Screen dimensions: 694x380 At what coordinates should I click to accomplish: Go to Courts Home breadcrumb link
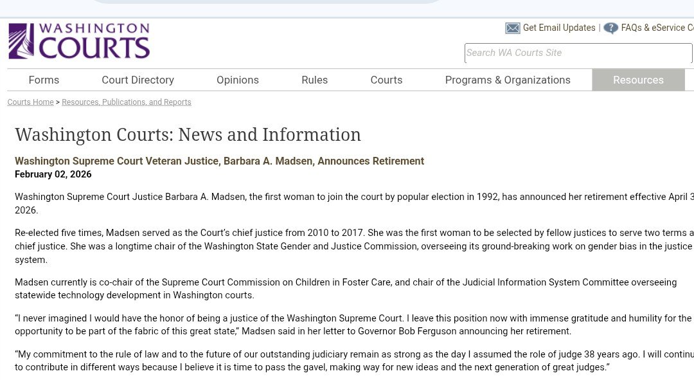coord(31,102)
